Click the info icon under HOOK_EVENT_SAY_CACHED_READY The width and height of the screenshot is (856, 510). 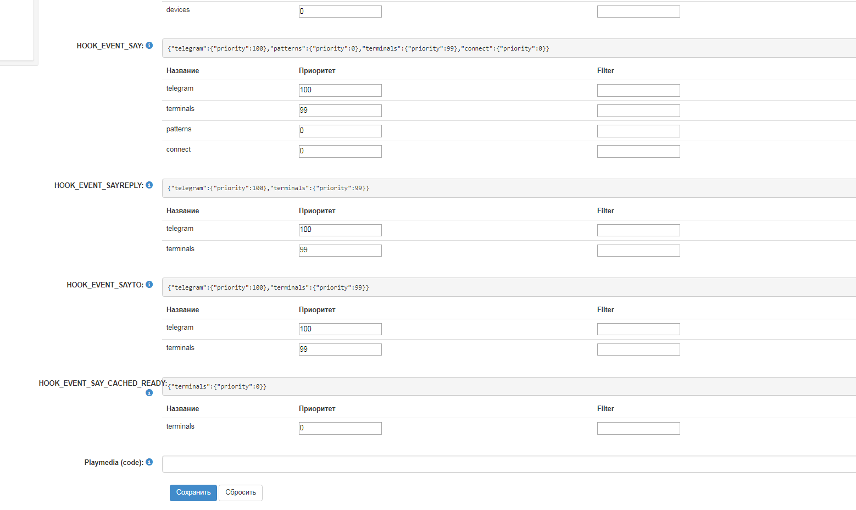pos(149,393)
